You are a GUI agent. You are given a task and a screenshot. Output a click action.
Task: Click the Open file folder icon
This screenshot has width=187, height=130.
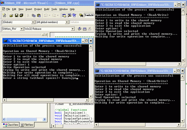[x=11, y=15]
